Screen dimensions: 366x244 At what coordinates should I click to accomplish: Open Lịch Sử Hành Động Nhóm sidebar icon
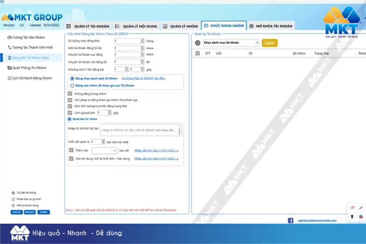[x=9, y=78]
